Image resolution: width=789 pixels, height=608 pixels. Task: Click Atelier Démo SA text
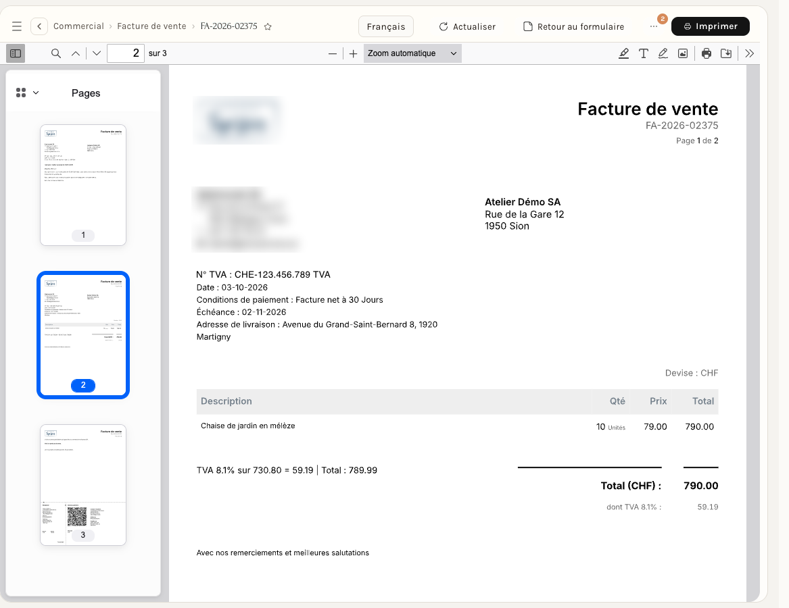(x=523, y=202)
